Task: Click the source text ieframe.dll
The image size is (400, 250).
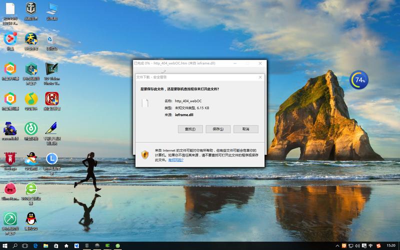Action: point(184,115)
